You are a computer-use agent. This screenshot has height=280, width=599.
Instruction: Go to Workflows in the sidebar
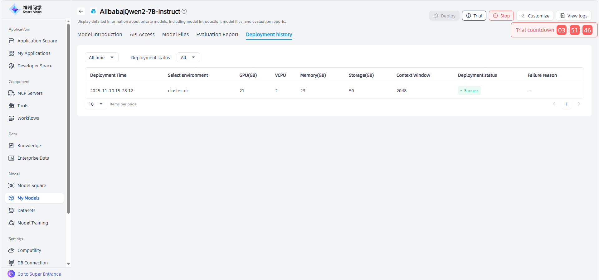click(28, 118)
